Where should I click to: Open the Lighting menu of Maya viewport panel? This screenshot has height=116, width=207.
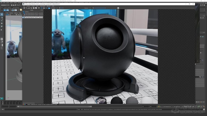click(16, 13)
